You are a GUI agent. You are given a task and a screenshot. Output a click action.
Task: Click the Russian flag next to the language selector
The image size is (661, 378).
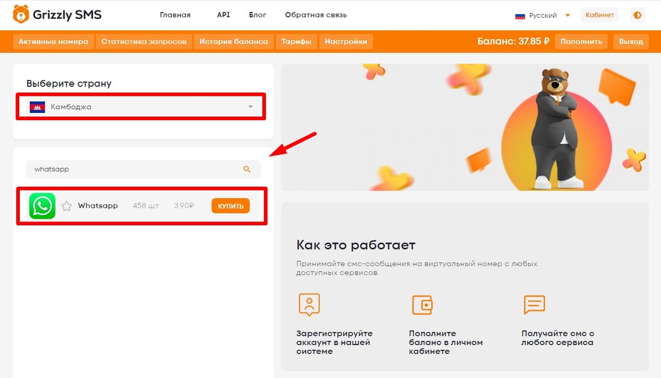520,15
